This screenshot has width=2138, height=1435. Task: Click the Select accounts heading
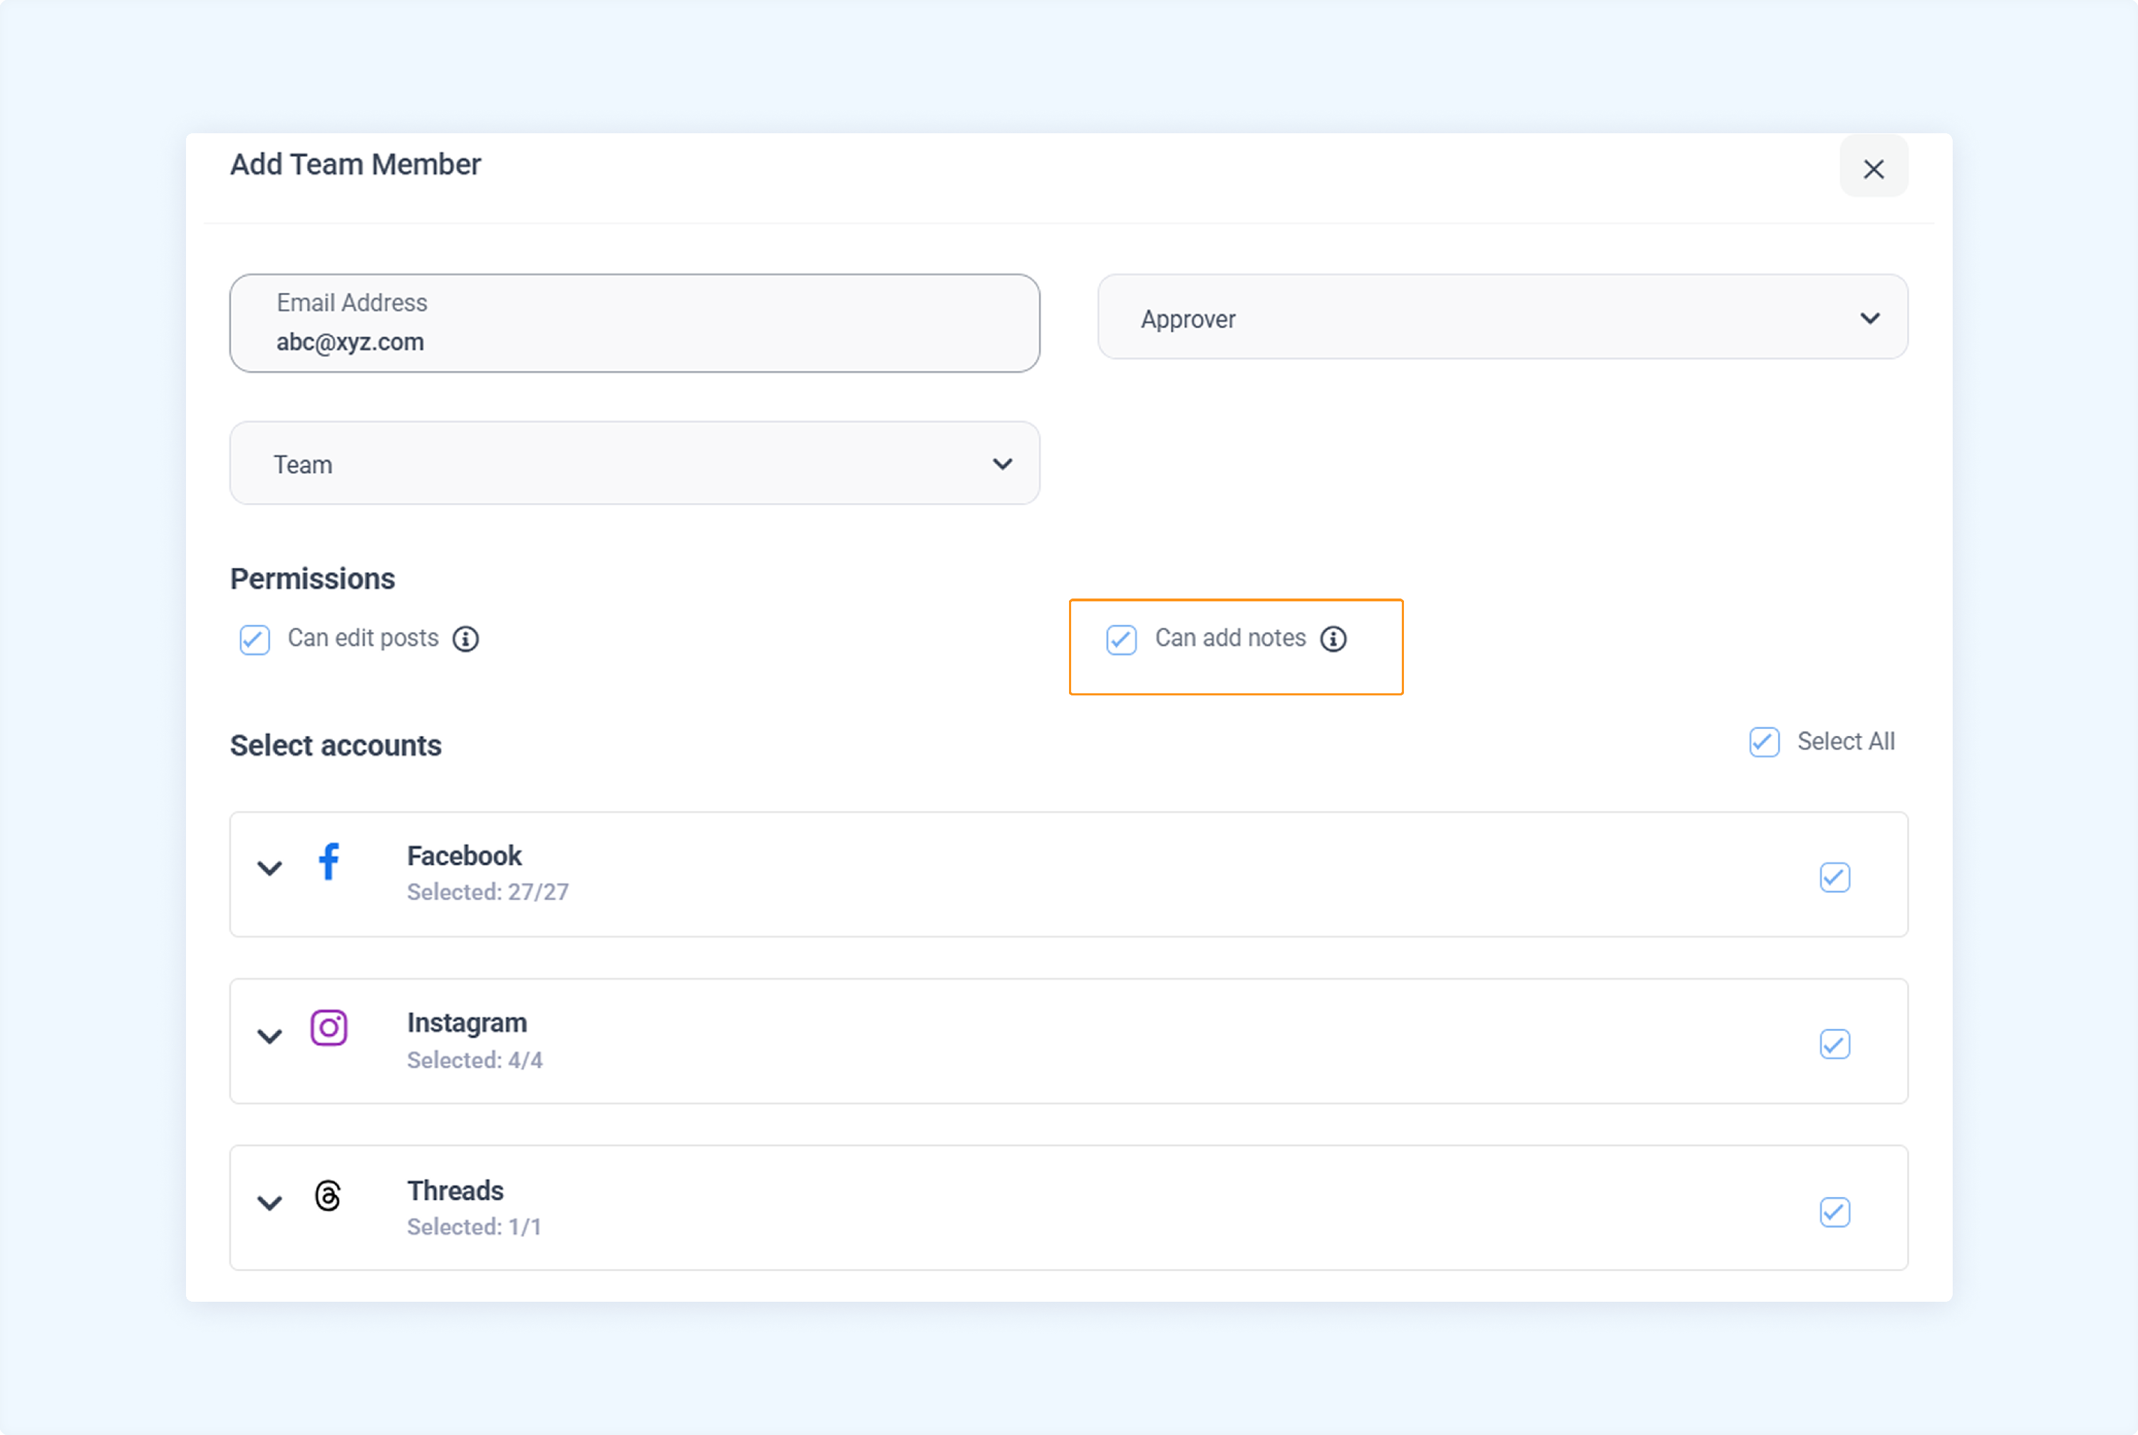pyautogui.click(x=335, y=746)
